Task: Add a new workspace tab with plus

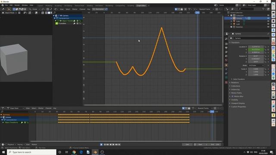Action: point(148,6)
